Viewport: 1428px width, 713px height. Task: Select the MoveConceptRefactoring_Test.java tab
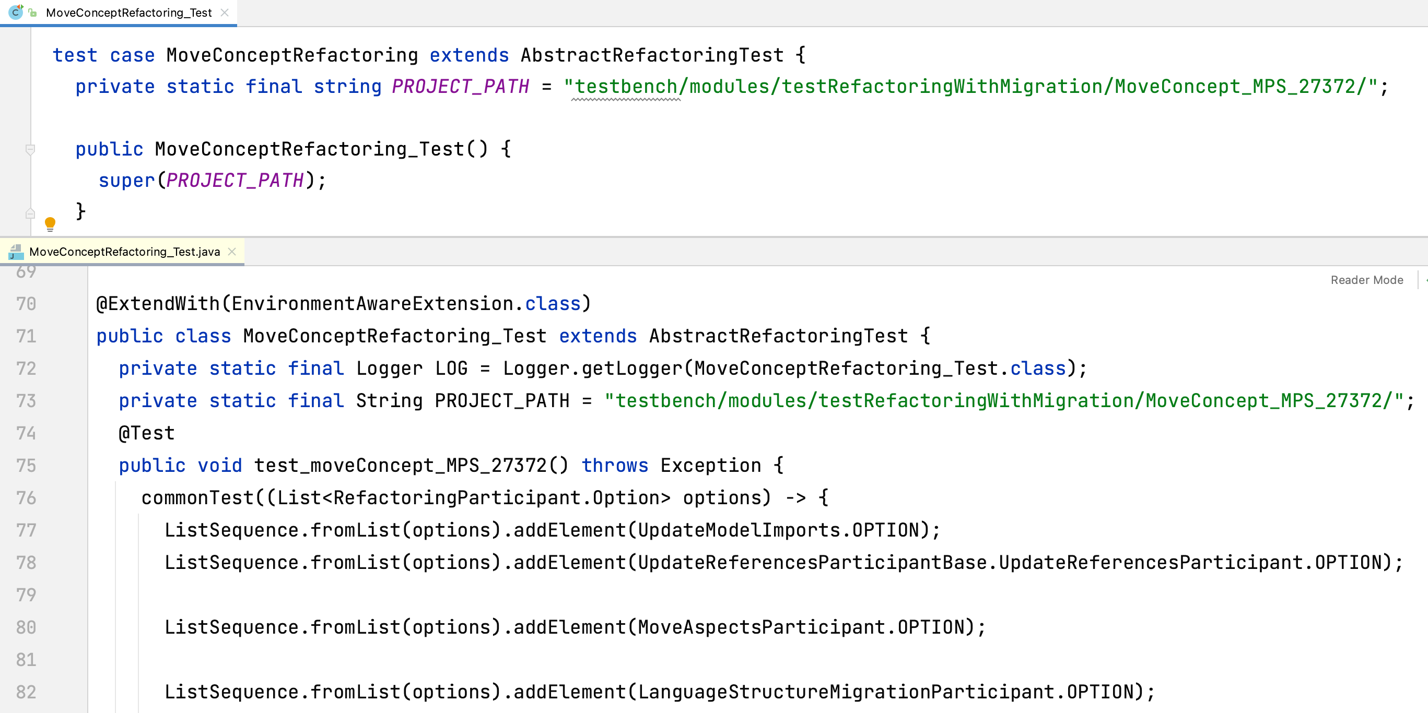coord(124,252)
